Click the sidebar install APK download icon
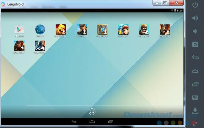204x128 pixels. [195, 111]
